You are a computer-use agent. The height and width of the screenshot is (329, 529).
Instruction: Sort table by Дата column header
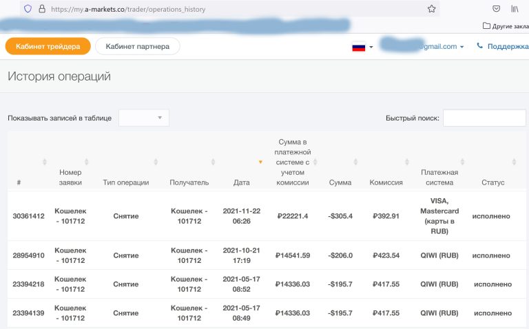point(242,182)
